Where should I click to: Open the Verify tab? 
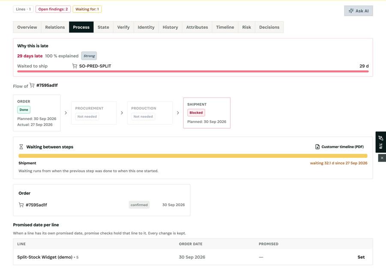(x=124, y=27)
